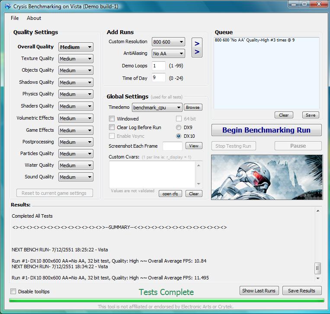Click the Show Last Runs button
This screenshot has height=314, width=330.
pyautogui.click(x=259, y=291)
